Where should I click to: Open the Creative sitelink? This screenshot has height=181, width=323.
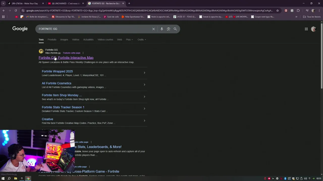[47, 119]
